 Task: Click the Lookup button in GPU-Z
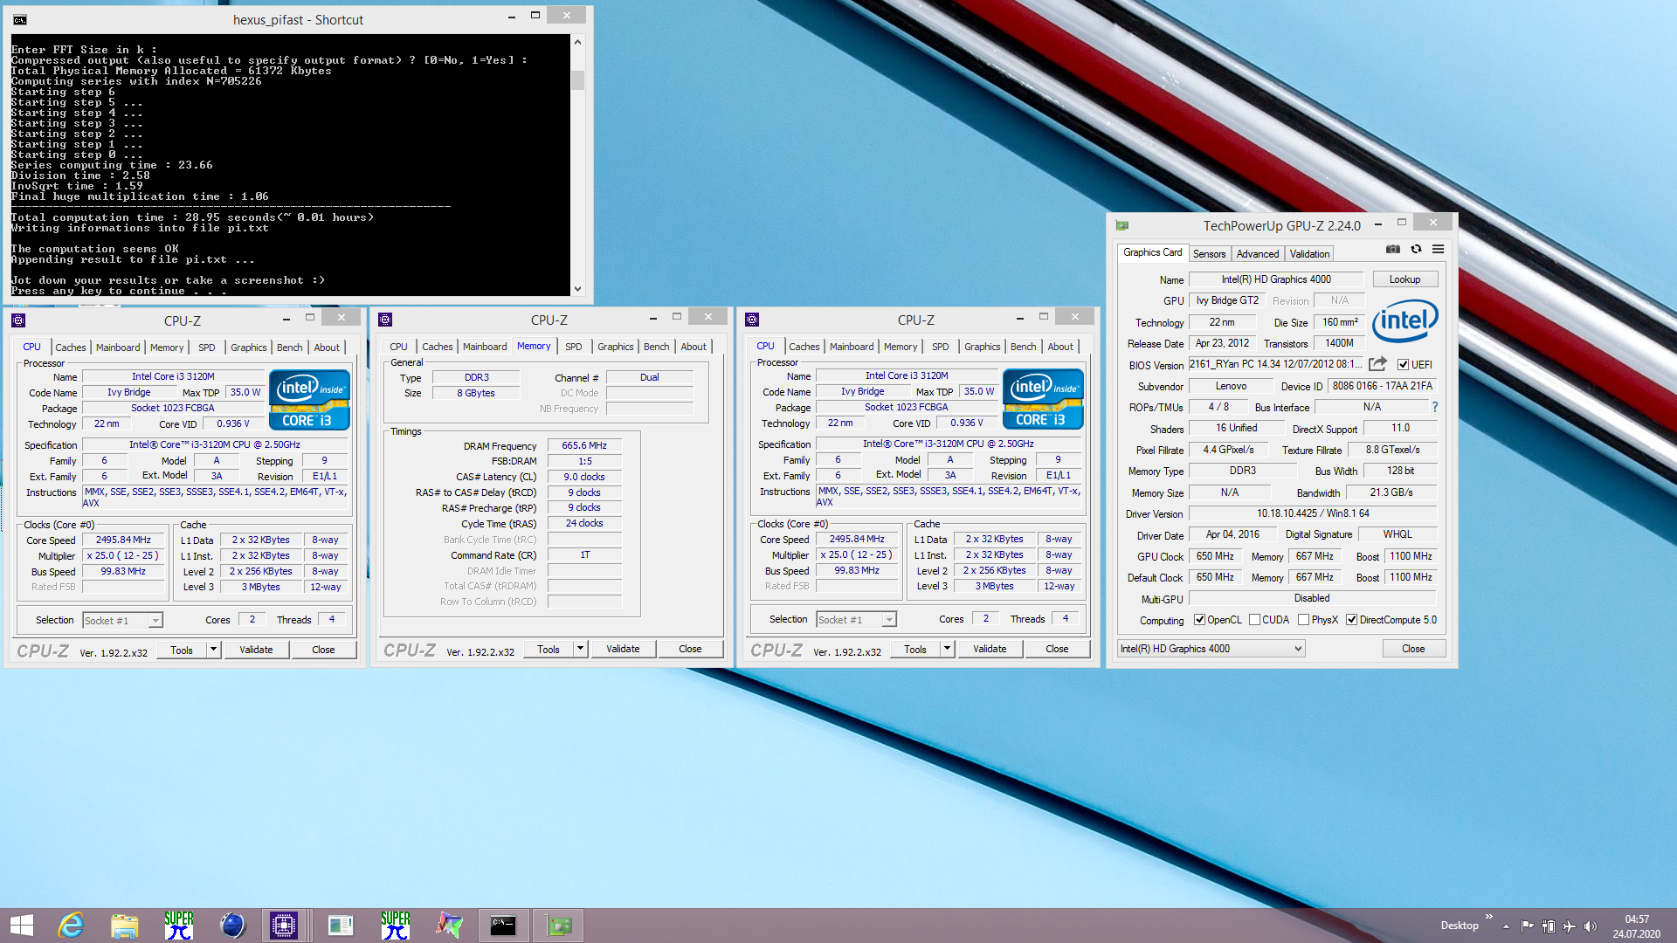pos(1404,279)
